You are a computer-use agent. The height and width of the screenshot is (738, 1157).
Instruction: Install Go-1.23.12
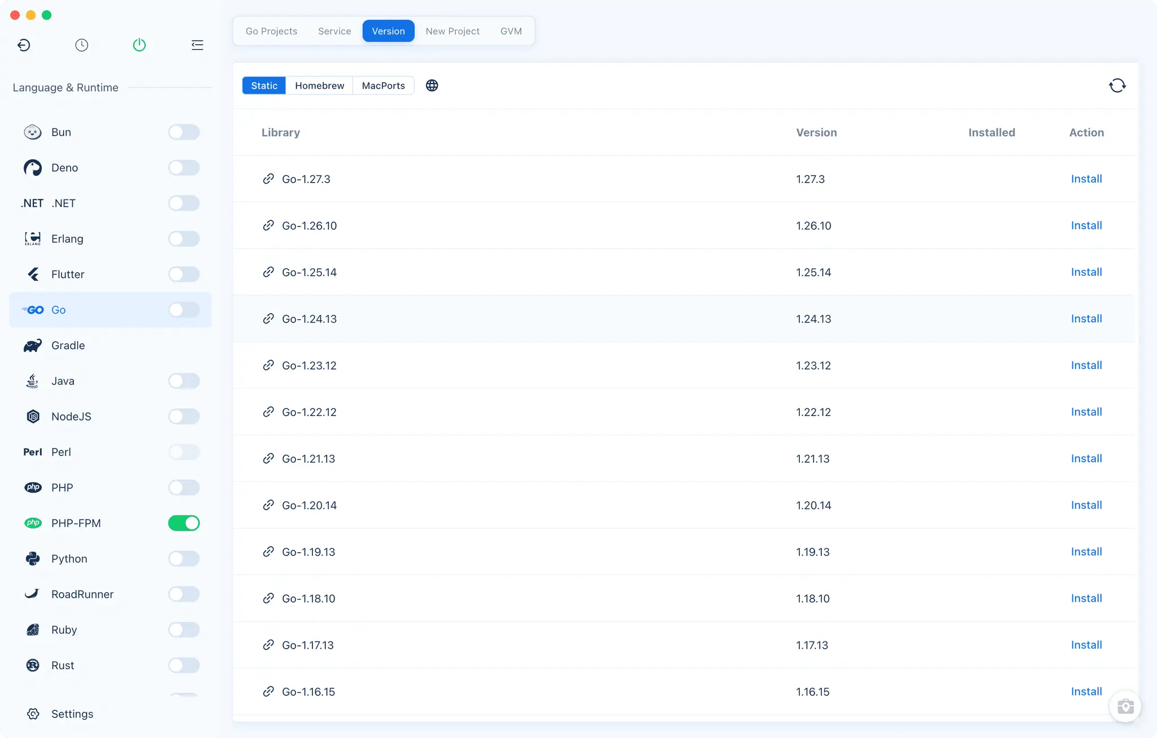tap(1086, 365)
